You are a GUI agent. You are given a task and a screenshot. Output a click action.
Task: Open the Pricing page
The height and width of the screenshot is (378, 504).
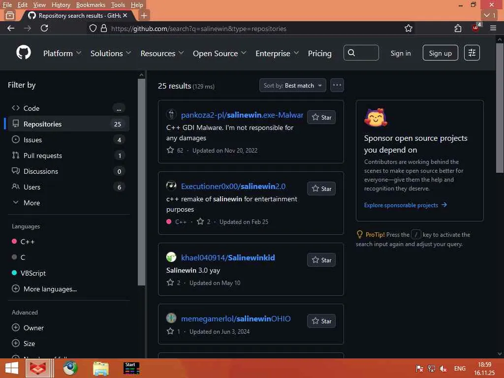(x=319, y=53)
